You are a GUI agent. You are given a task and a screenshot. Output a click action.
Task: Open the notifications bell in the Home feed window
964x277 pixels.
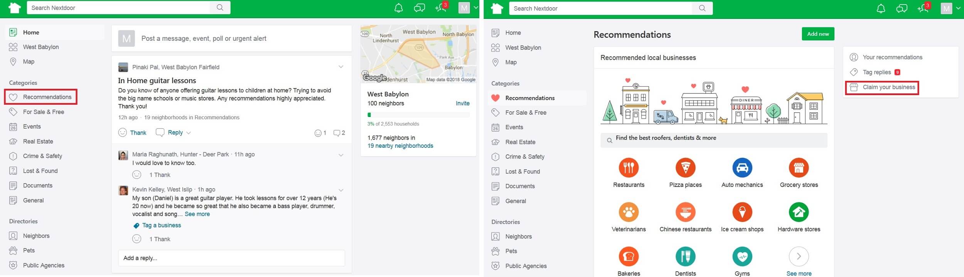(x=398, y=8)
